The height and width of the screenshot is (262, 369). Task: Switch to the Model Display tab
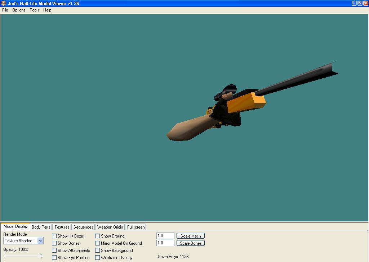(15, 226)
